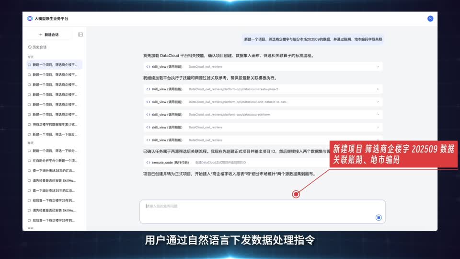Screen dimensions: 460x259
Task: Click the 今天 group label
Action: point(31,57)
